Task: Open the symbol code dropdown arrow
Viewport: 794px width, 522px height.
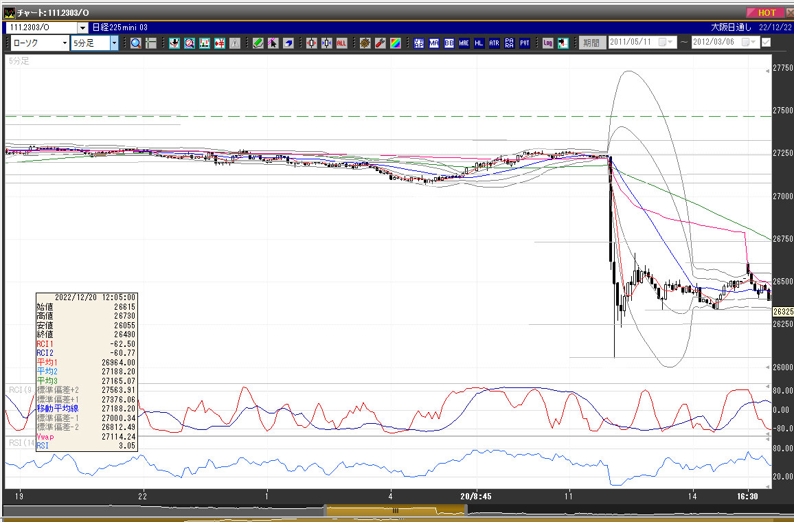Action: point(82,27)
